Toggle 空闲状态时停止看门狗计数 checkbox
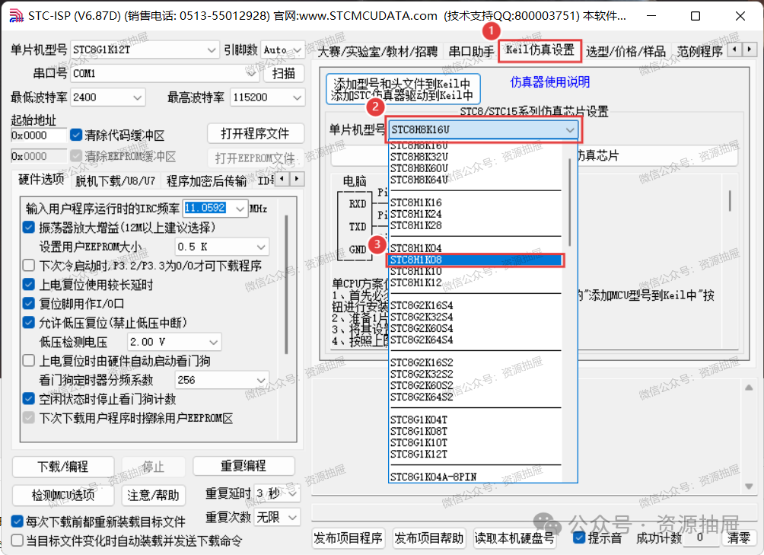Screen dimensions: 764x555 pos(29,399)
